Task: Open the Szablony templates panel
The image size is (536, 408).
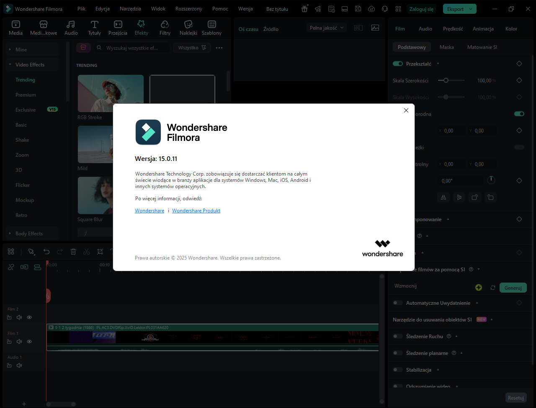Action: point(212,28)
